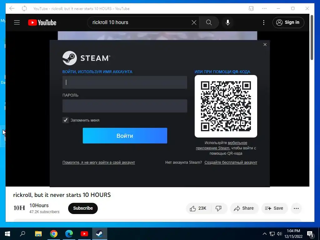Click the video title rickroll, but it never starts
This screenshot has width=320, height=240.
tap(62, 195)
